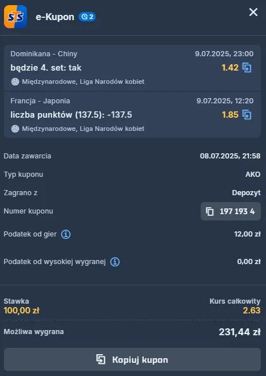Click the Kopiuj kupon button
This screenshot has height=376, width=266.
click(x=132, y=359)
